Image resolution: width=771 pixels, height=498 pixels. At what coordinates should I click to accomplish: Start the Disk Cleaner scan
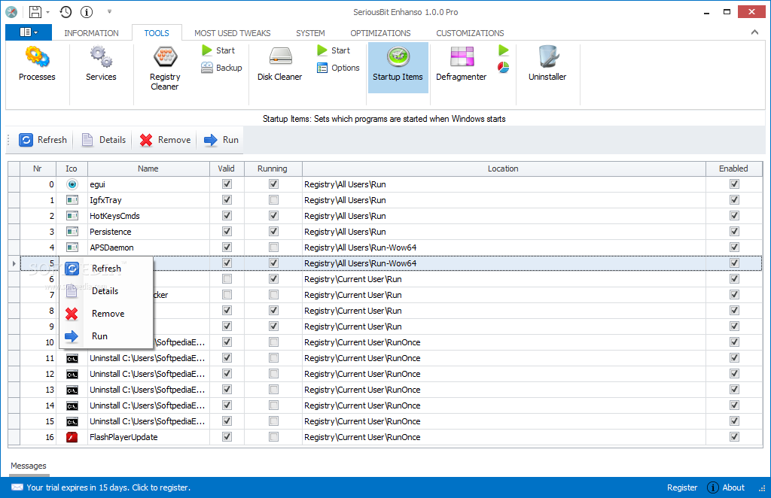click(334, 50)
